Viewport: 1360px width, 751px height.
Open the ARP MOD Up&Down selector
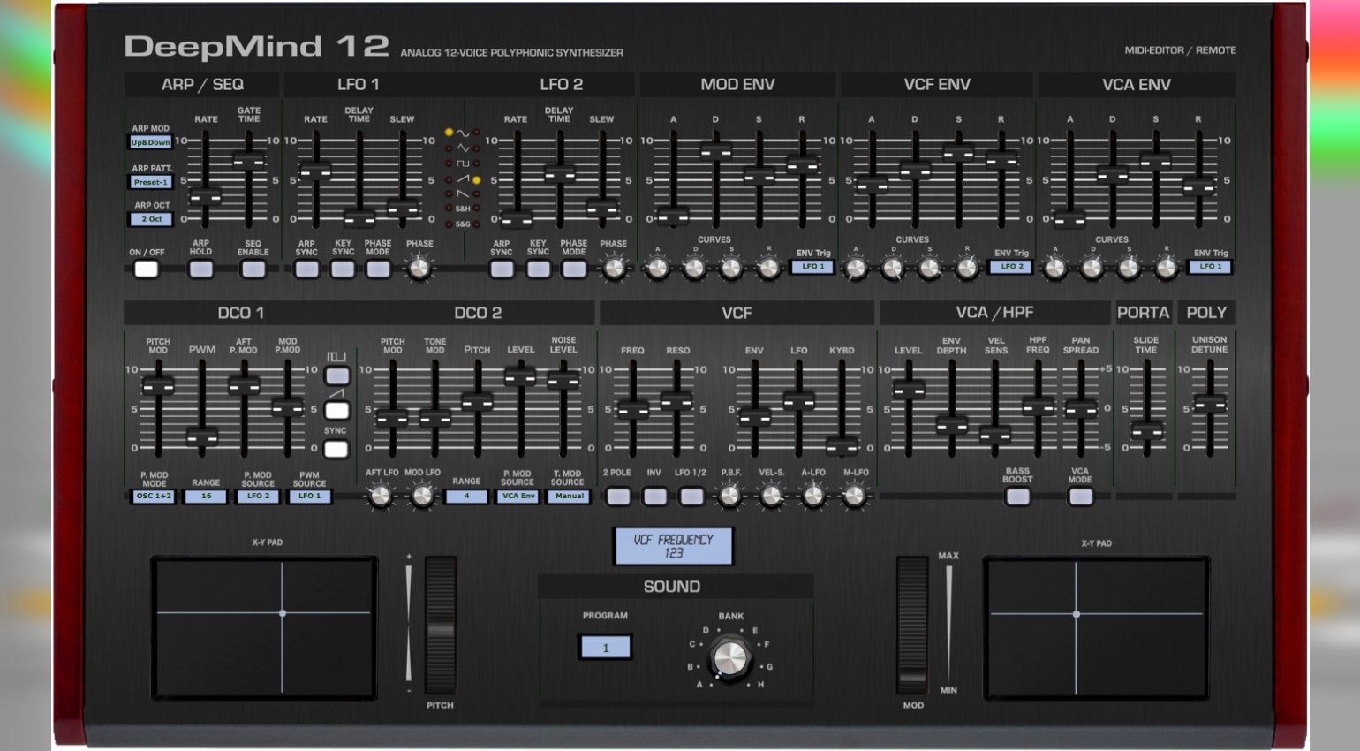[151, 142]
